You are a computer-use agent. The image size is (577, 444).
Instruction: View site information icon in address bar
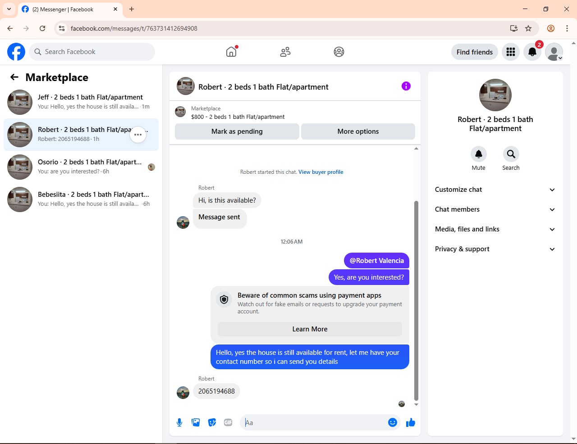click(x=62, y=28)
